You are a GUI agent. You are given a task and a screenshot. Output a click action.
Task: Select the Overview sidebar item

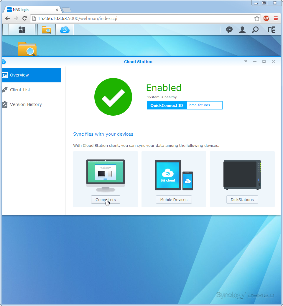(x=32, y=75)
